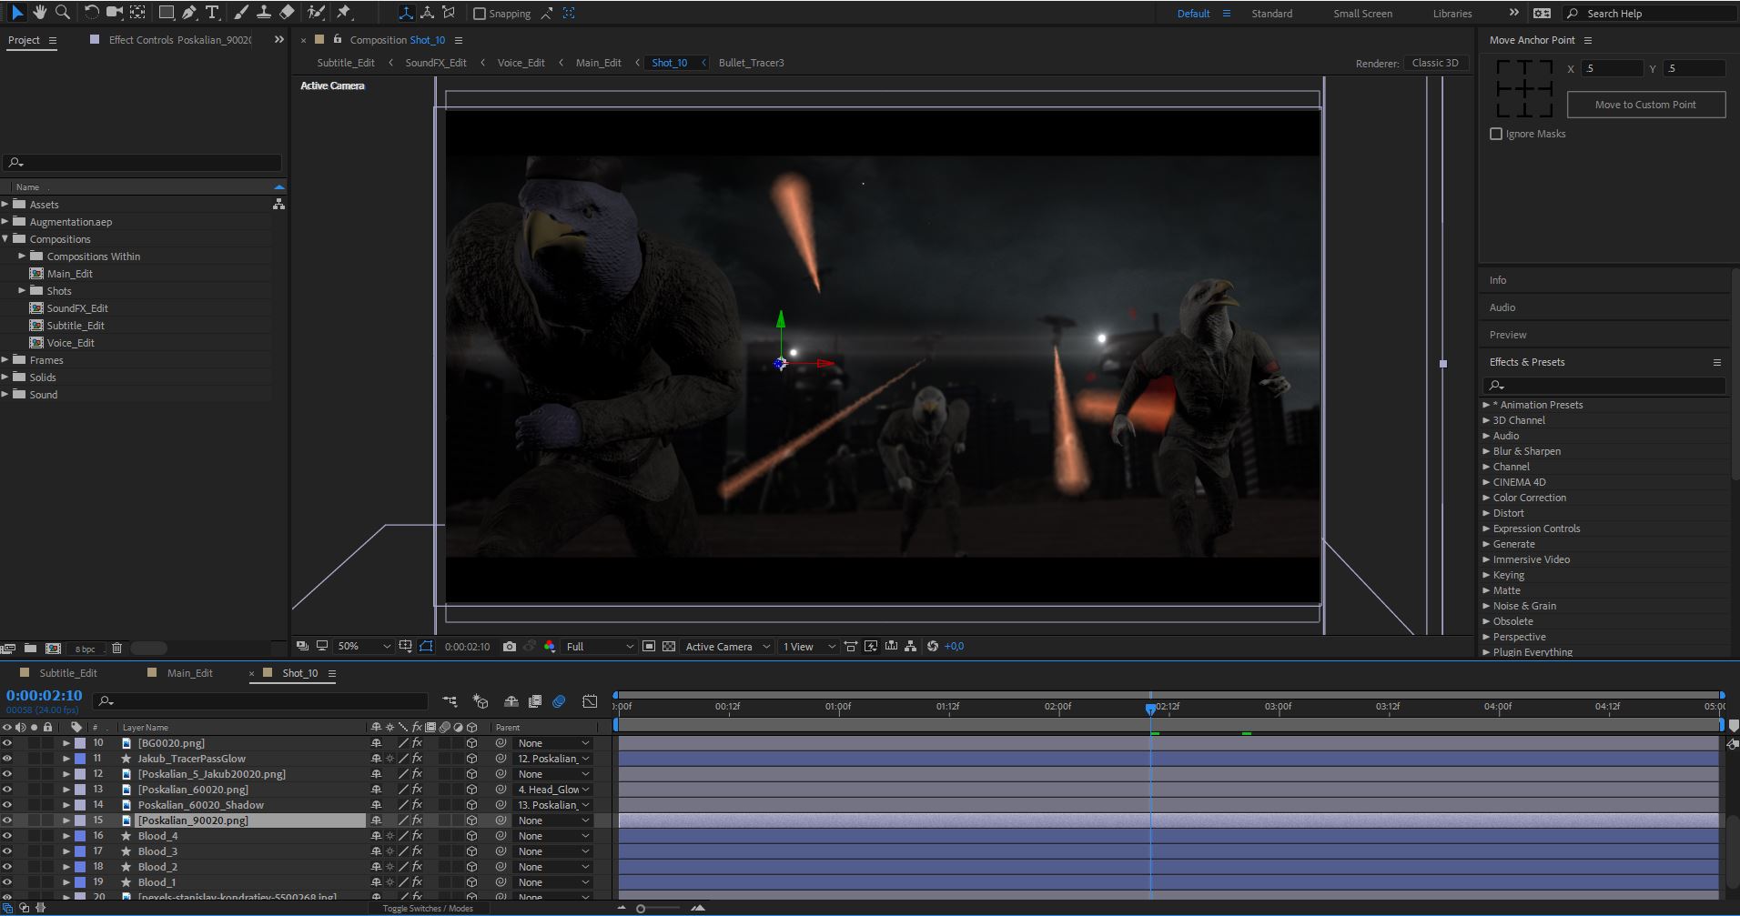Open the Graph Editor in timeline
Viewport: 1740px width, 916px height.
pos(590,701)
